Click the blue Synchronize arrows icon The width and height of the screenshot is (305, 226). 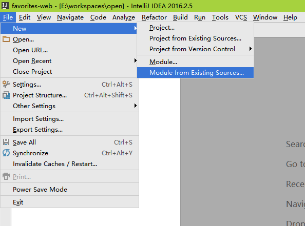6,153
